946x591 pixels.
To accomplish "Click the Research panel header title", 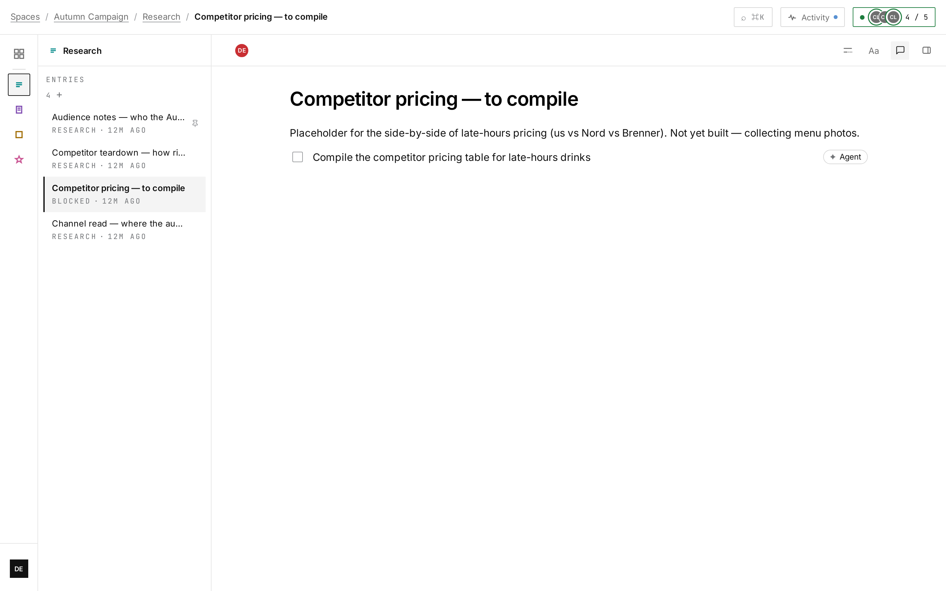I will 82,51.
